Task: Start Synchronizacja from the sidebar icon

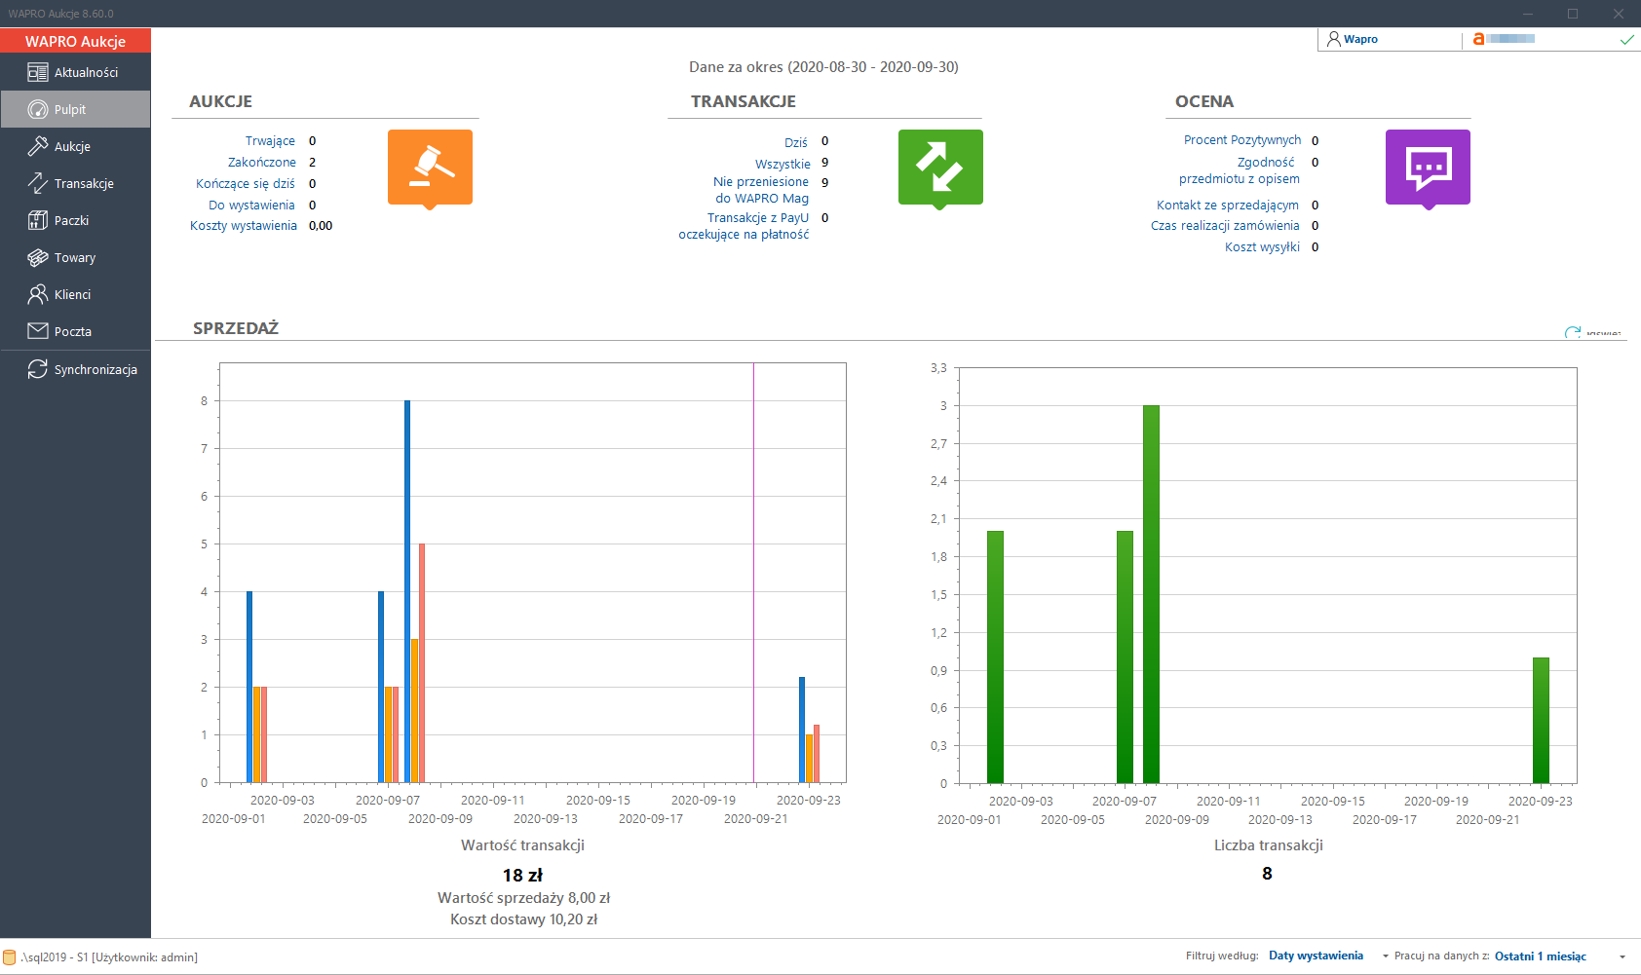Action: pos(38,369)
